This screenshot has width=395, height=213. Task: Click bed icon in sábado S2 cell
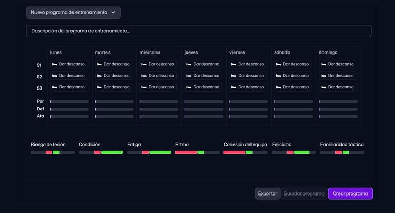[x=278, y=76]
